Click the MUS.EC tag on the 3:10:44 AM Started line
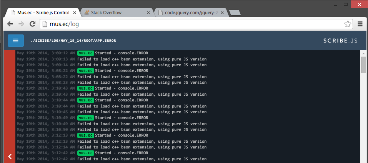This screenshot has width=368, height=163. [86, 100]
